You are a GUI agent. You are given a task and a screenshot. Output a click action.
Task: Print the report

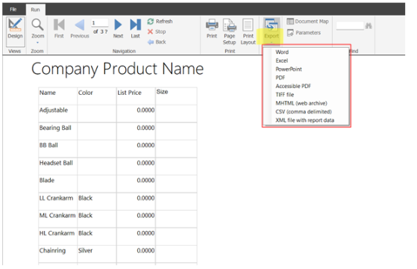coord(212,28)
